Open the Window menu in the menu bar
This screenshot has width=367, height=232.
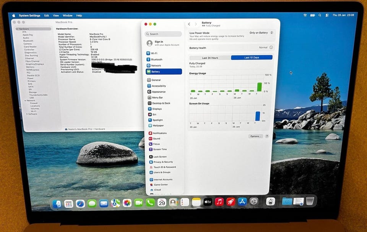pyautogui.click(x=67, y=16)
